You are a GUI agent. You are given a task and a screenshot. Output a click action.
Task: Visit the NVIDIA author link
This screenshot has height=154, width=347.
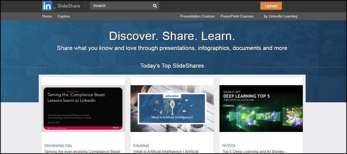click(x=229, y=146)
